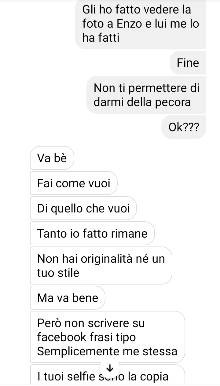Tap the sent 'Fine' message bubble
The image size is (220, 386).
[188, 63]
